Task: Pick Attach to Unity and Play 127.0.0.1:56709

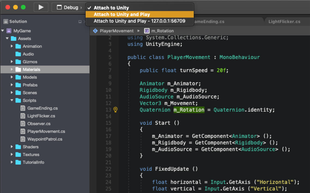Action: click(139, 21)
